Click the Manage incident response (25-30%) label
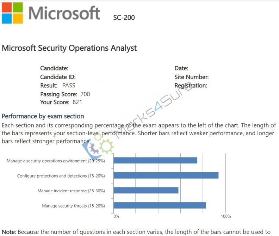Image resolution: width=279 pixels, height=236 pixels. coord(71,191)
